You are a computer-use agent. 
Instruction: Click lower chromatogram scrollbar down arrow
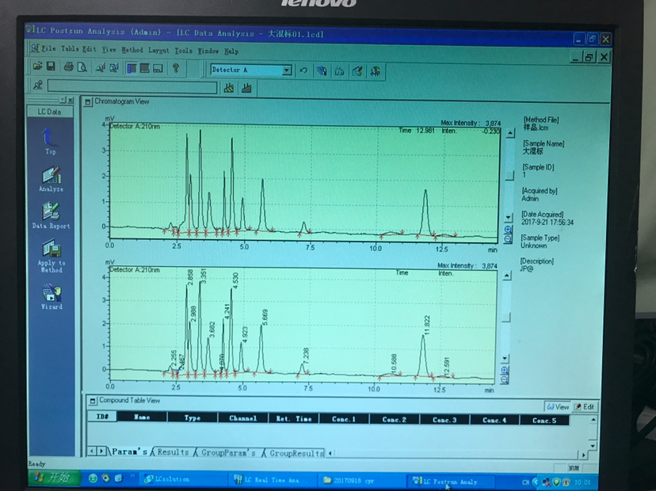coord(505,359)
